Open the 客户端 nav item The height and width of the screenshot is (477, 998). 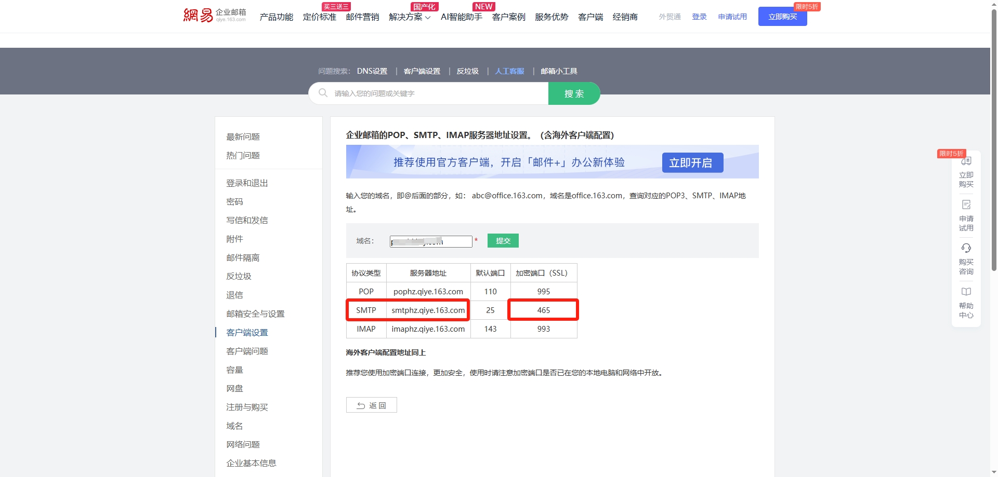click(590, 17)
